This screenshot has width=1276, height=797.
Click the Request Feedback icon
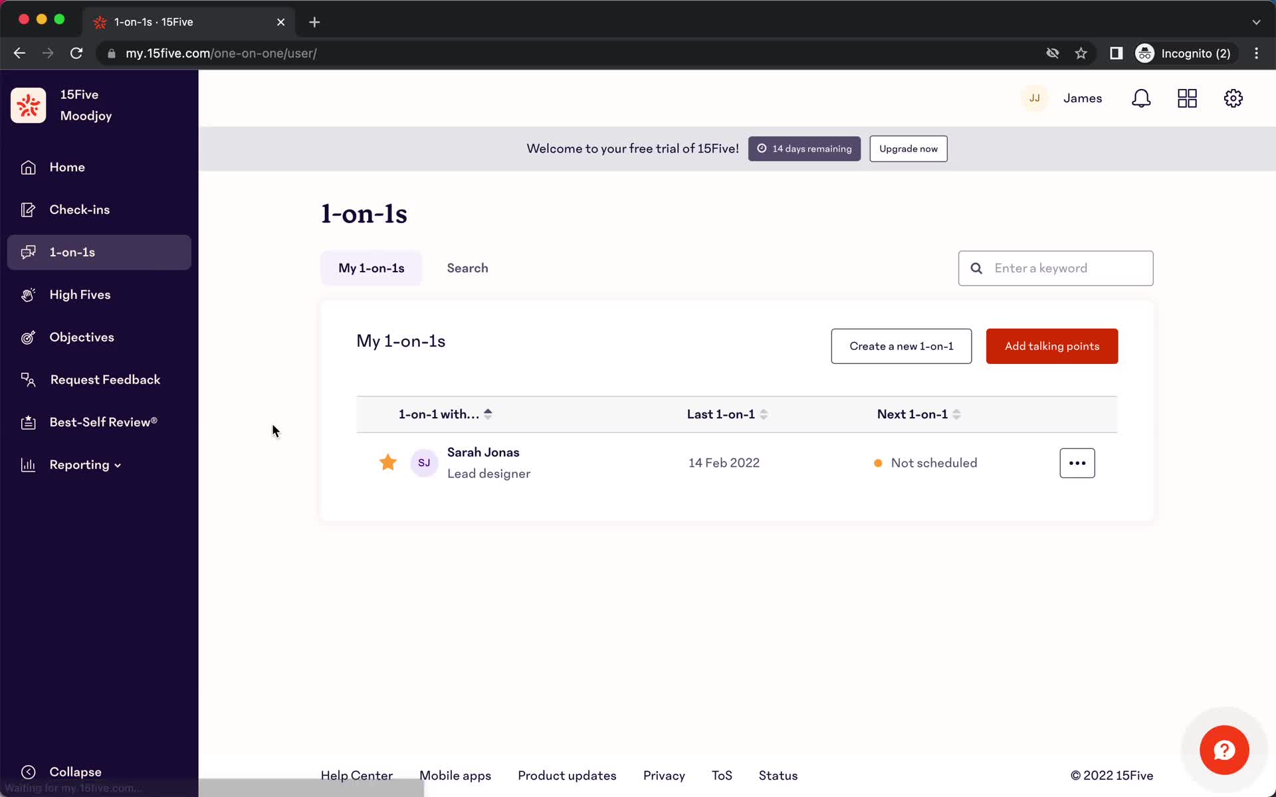pyautogui.click(x=27, y=379)
